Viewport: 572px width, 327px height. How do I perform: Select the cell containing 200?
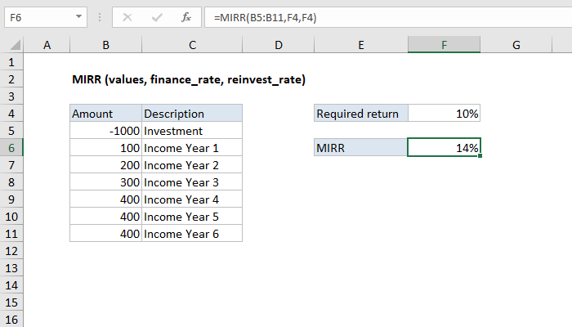coord(105,165)
